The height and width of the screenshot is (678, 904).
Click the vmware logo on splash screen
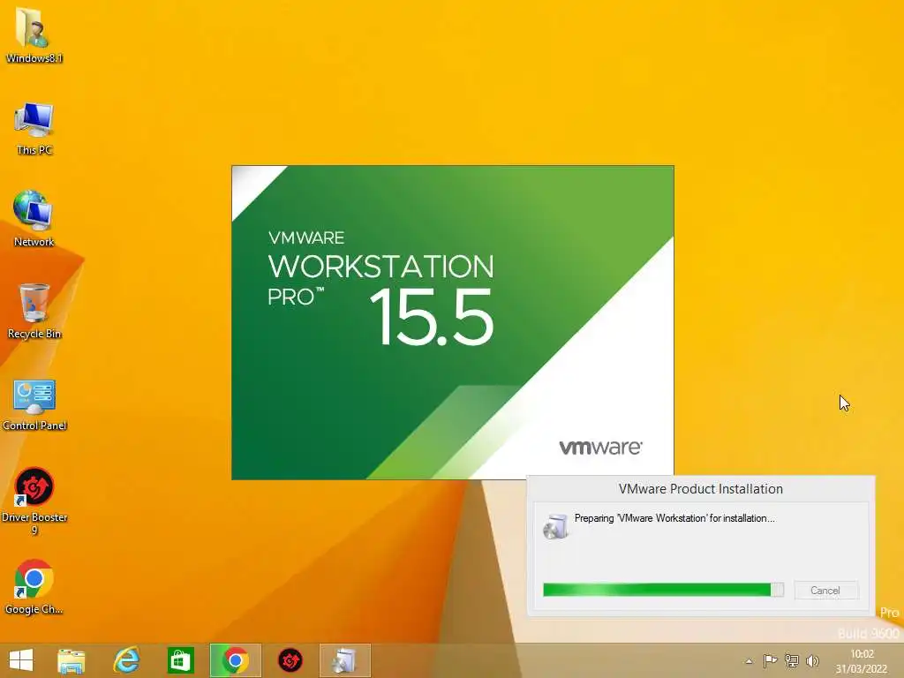pyautogui.click(x=600, y=448)
